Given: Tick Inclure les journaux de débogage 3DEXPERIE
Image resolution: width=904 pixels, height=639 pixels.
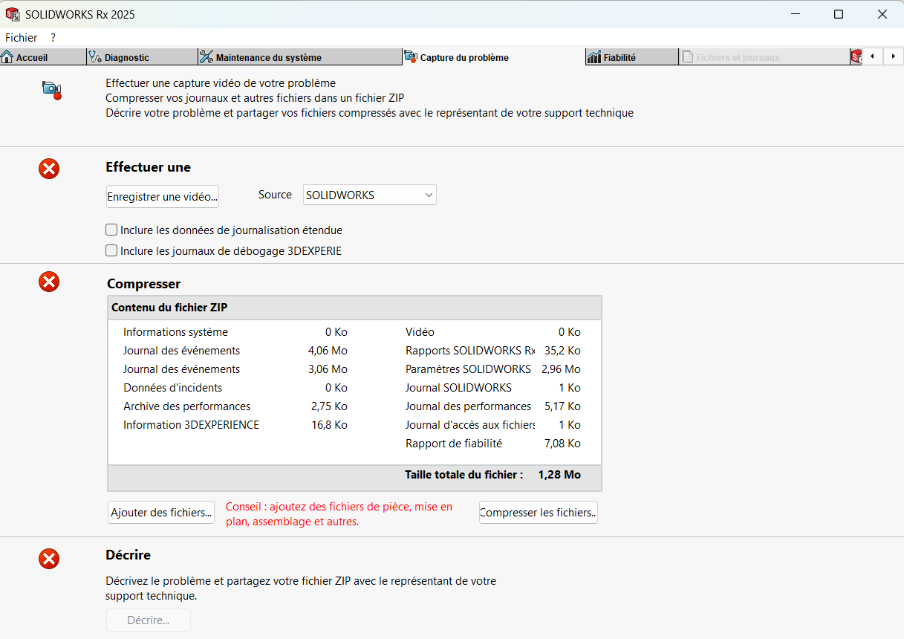Looking at the screenshot, I should point(111,251).
